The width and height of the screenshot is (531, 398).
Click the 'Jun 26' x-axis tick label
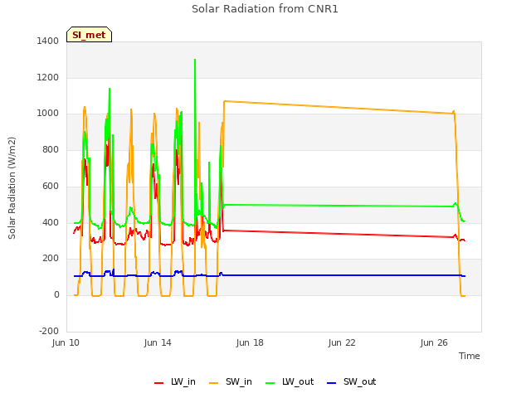(x=434, y=342)
